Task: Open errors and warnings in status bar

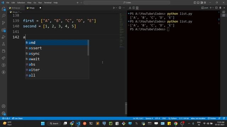Action: pos(6,119)
